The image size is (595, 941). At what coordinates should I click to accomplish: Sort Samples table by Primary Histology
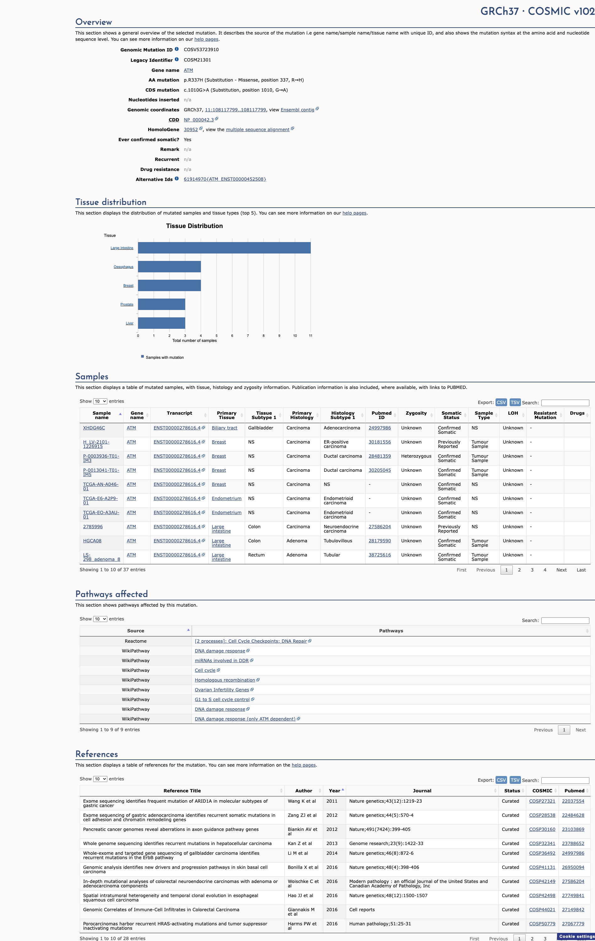tap(302, 415)
